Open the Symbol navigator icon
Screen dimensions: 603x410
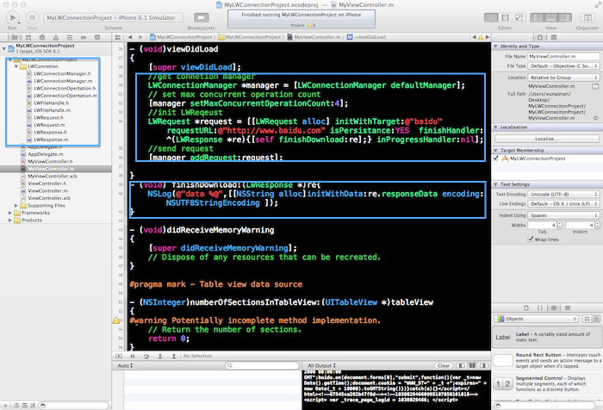click(x=28, y=37)
